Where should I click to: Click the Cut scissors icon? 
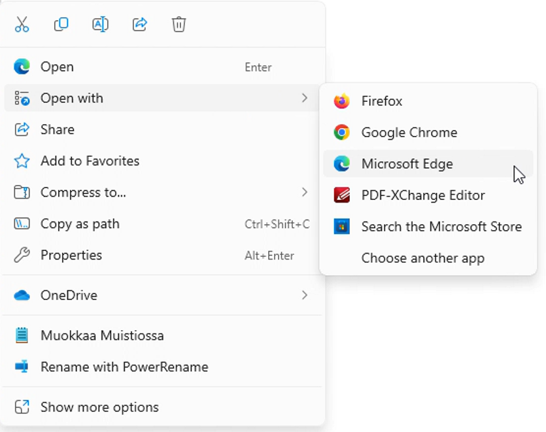(x=22, y=24)
